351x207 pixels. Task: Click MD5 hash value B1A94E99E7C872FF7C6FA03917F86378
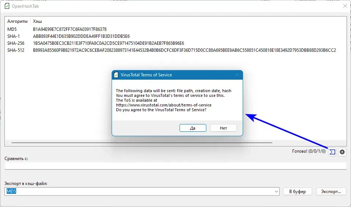[70, 29]
